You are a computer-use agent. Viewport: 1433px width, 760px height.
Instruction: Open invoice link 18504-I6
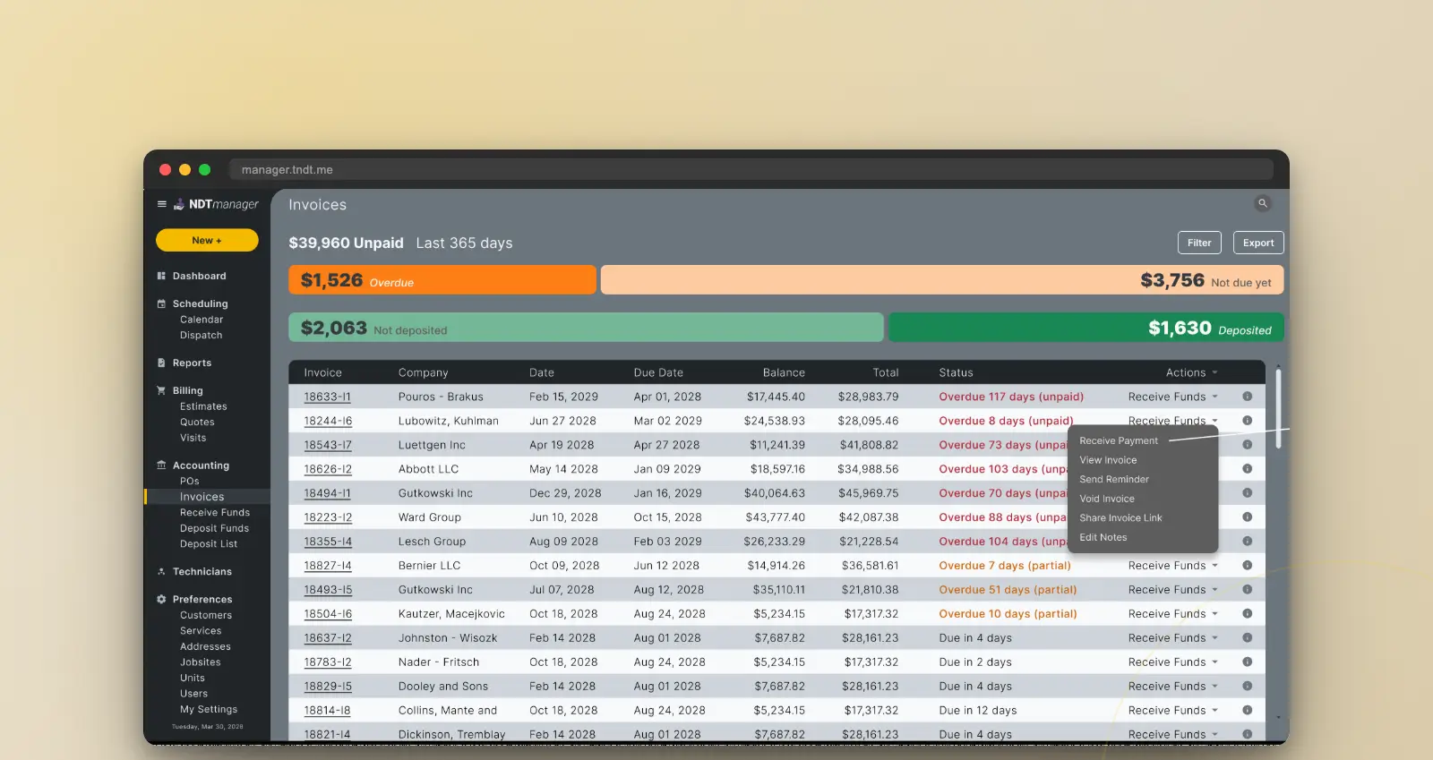tap(328, 614)
